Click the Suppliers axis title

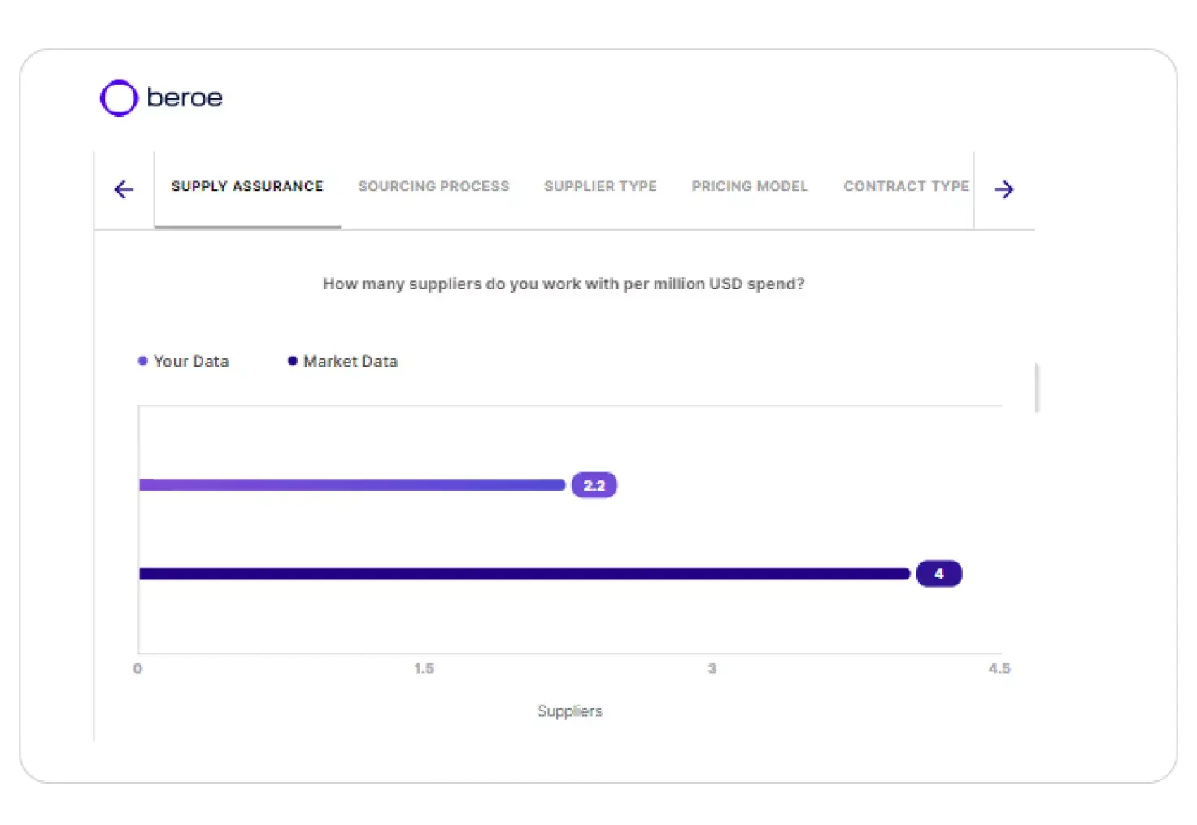[569, 711]
